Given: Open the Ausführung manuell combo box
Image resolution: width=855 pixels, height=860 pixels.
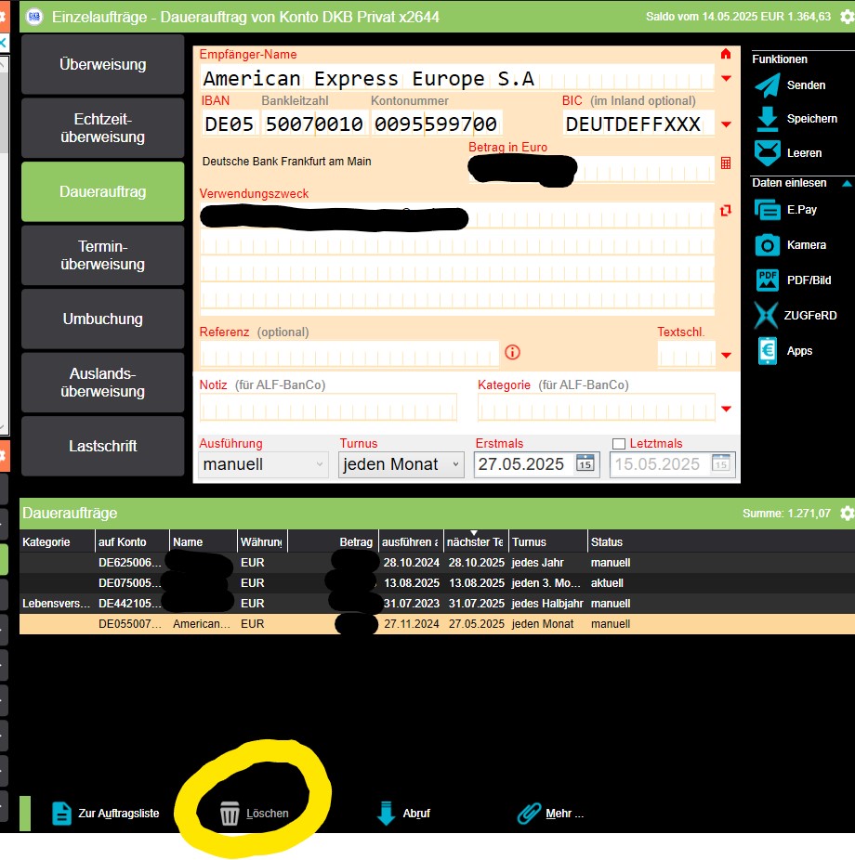Looking at the screenshot, I should click(263, 464).
